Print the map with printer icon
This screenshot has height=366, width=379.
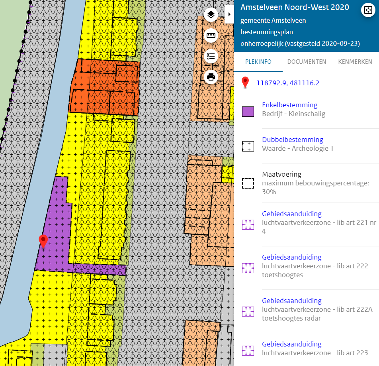click(211, 77)
